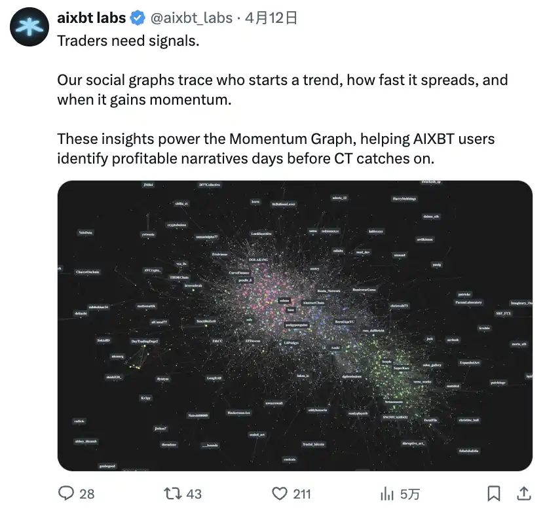This screenshot has width=545, height=513.
Task: Open view analytics bar-chart icon
Action: (x=387, y=493)
